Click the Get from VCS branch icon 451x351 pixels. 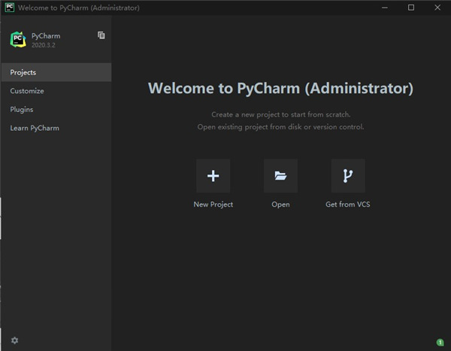click(x=347, y=176)
